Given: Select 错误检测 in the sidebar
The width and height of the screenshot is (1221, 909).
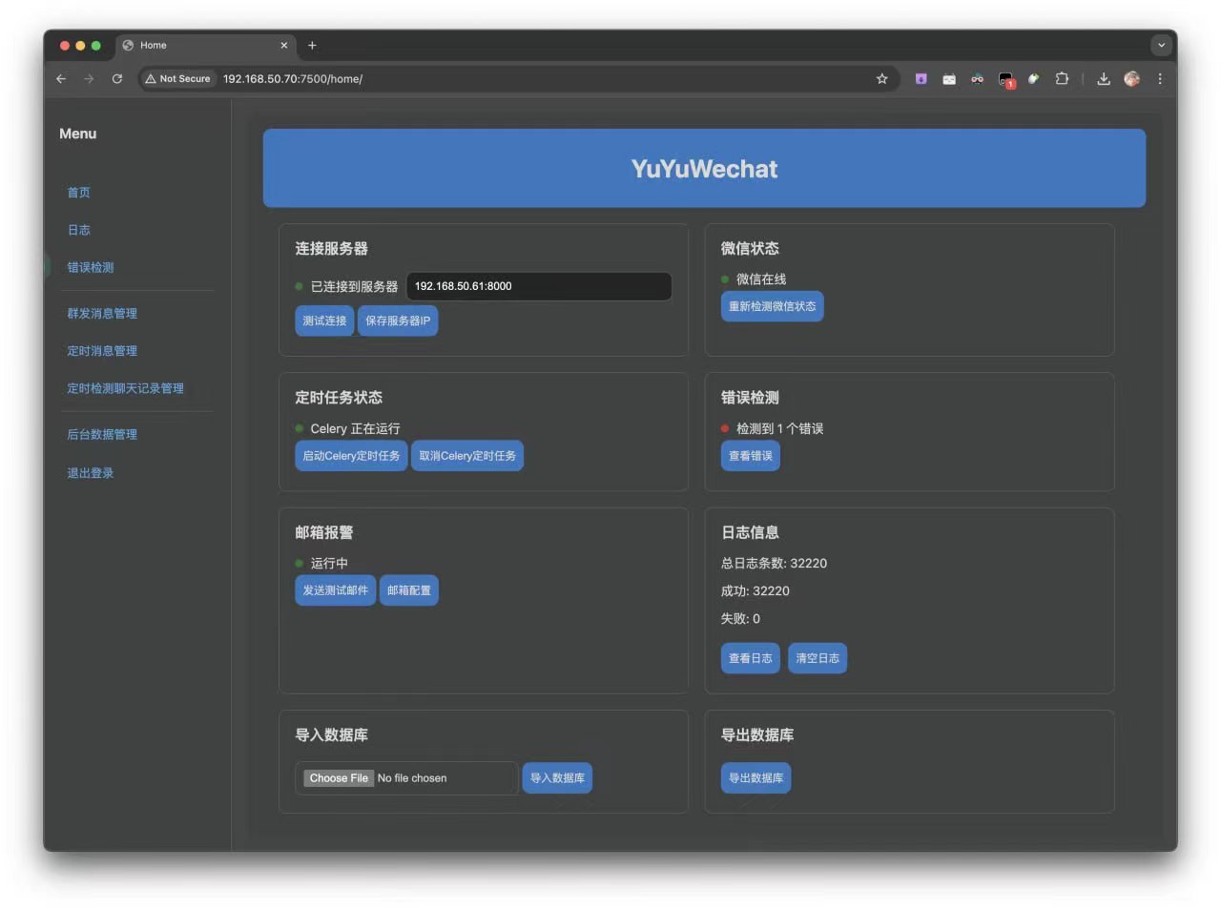Looking at the screenshot, I should tap(91, 267).
